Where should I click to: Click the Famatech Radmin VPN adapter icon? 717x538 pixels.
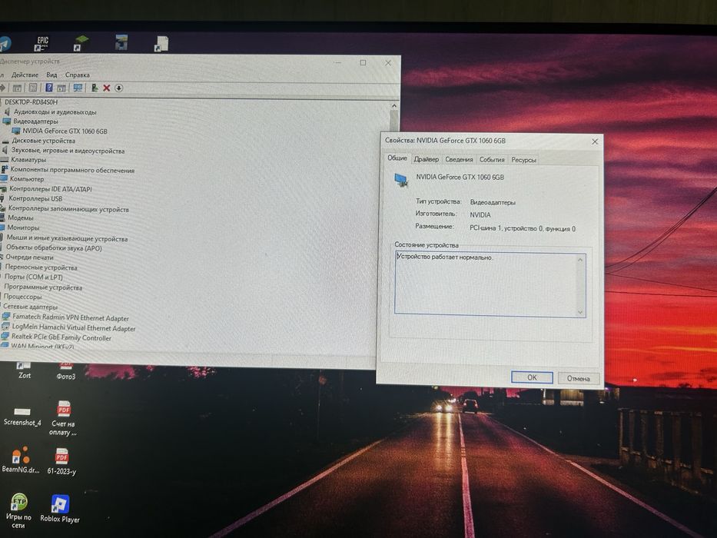(x=5, y=316)
